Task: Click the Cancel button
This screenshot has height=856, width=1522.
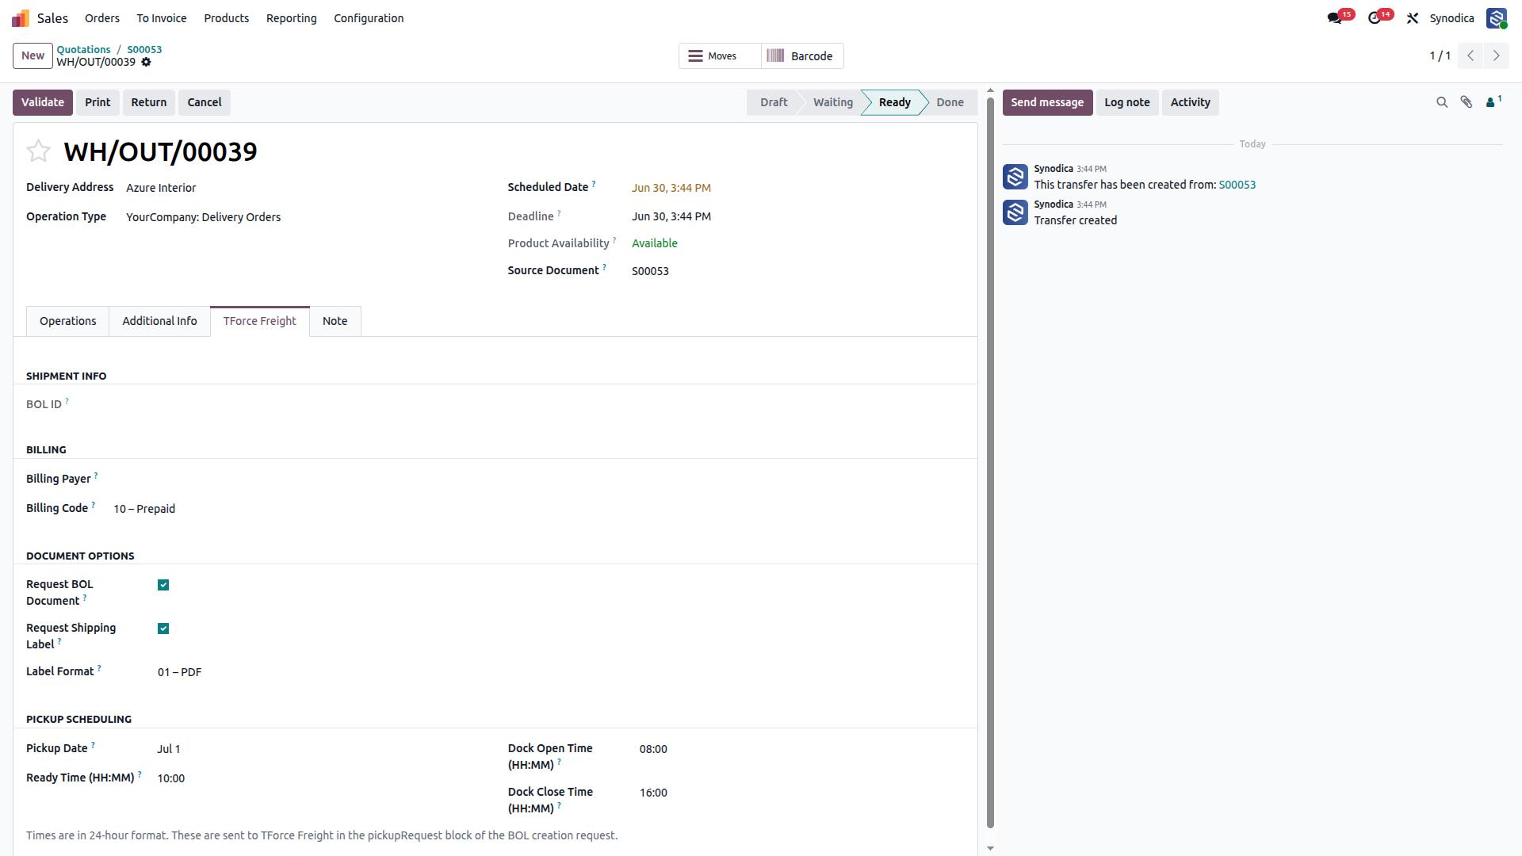Action: tap(205, 102)
